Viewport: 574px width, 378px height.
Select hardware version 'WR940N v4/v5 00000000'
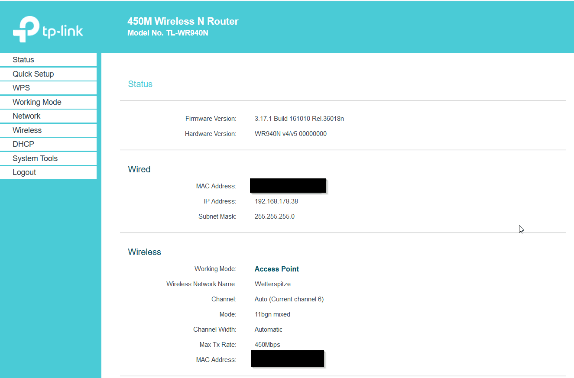coord(291,134)
